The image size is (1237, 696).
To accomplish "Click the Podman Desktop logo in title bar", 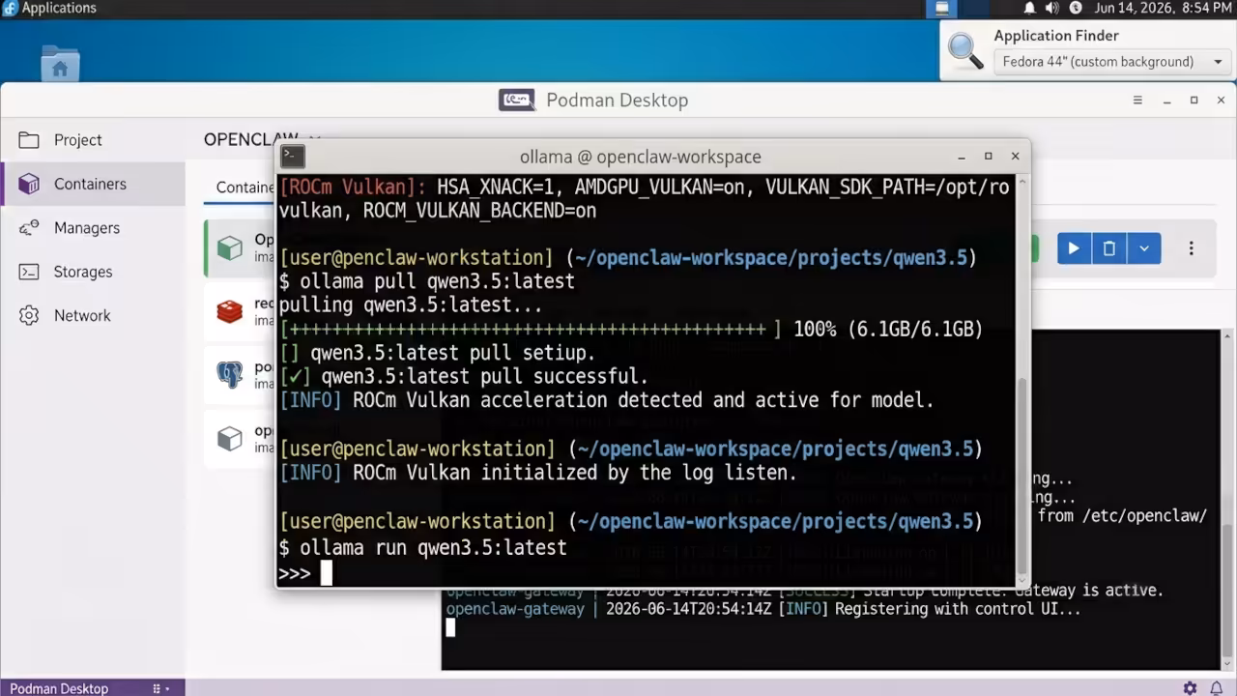I will coord(517,100).
